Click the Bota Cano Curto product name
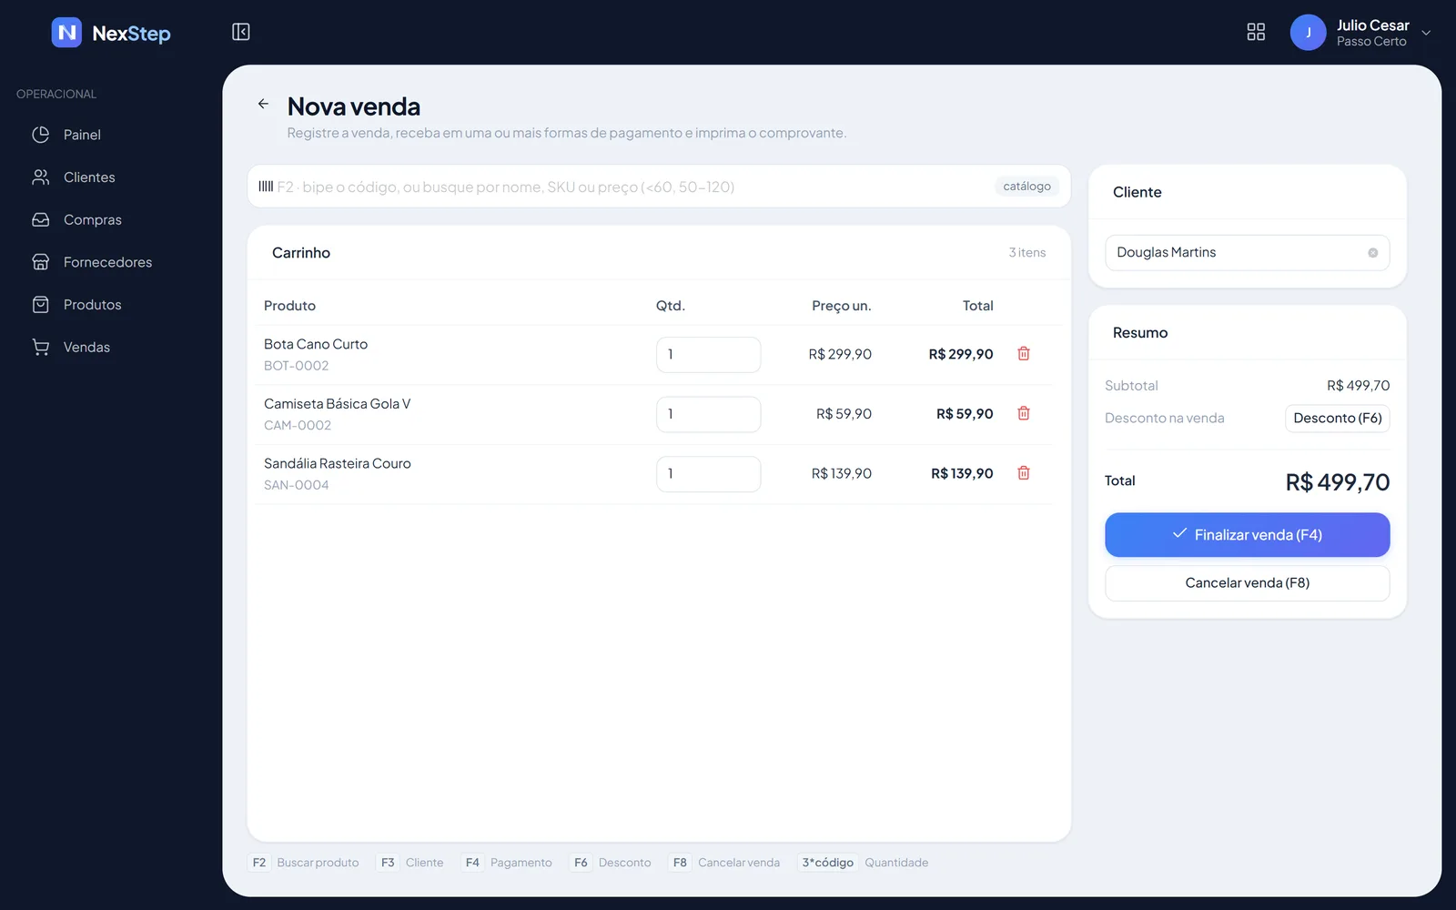The height and width of the screenshot is (910, 1456). tap(316, 344)
